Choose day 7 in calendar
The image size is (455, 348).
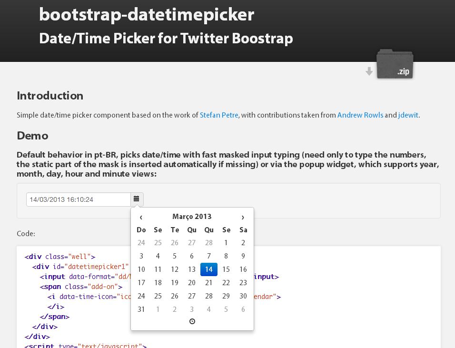pyautogui.click(x=209, y=256)
